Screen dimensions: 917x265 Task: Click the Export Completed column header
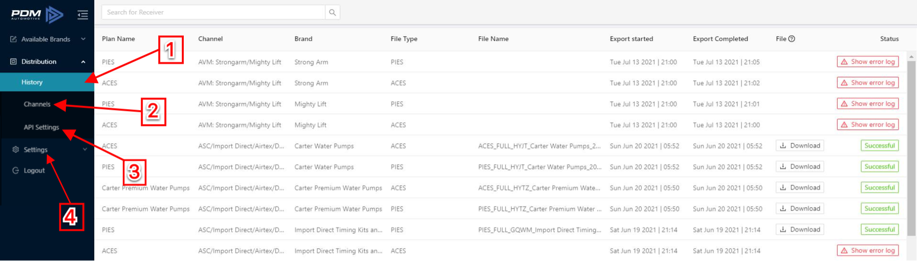coord(720,39)
